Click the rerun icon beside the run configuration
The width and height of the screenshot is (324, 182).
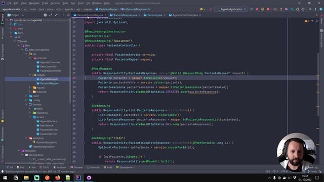coord(252,9)
